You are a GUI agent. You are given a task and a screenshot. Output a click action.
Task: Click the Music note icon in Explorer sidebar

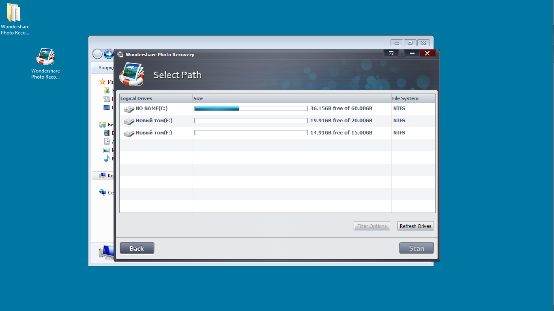107,158
